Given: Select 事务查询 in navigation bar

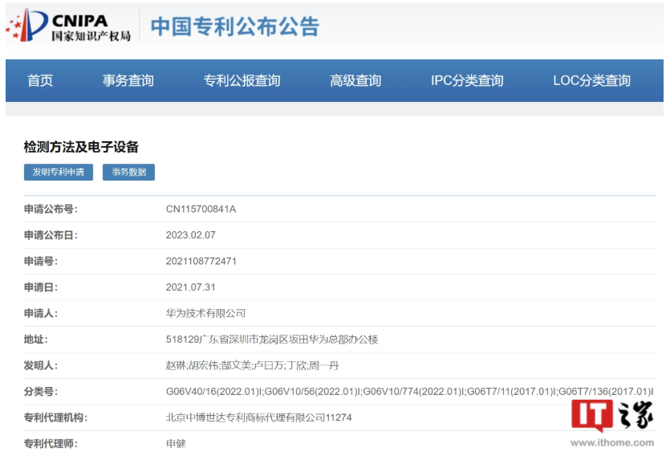Looking at the screenshot, I should pos(128,80).
